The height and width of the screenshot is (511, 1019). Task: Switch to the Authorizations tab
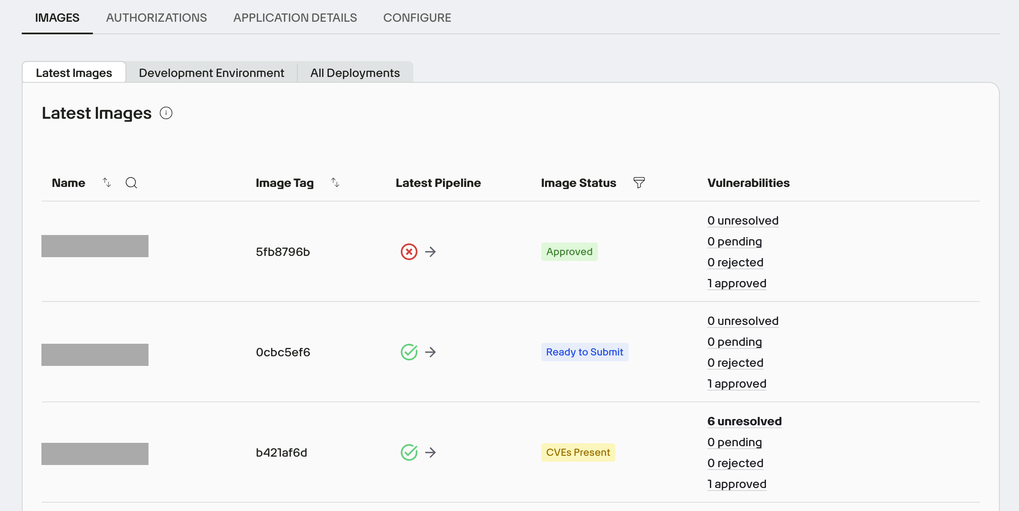(x=156, y=18)
